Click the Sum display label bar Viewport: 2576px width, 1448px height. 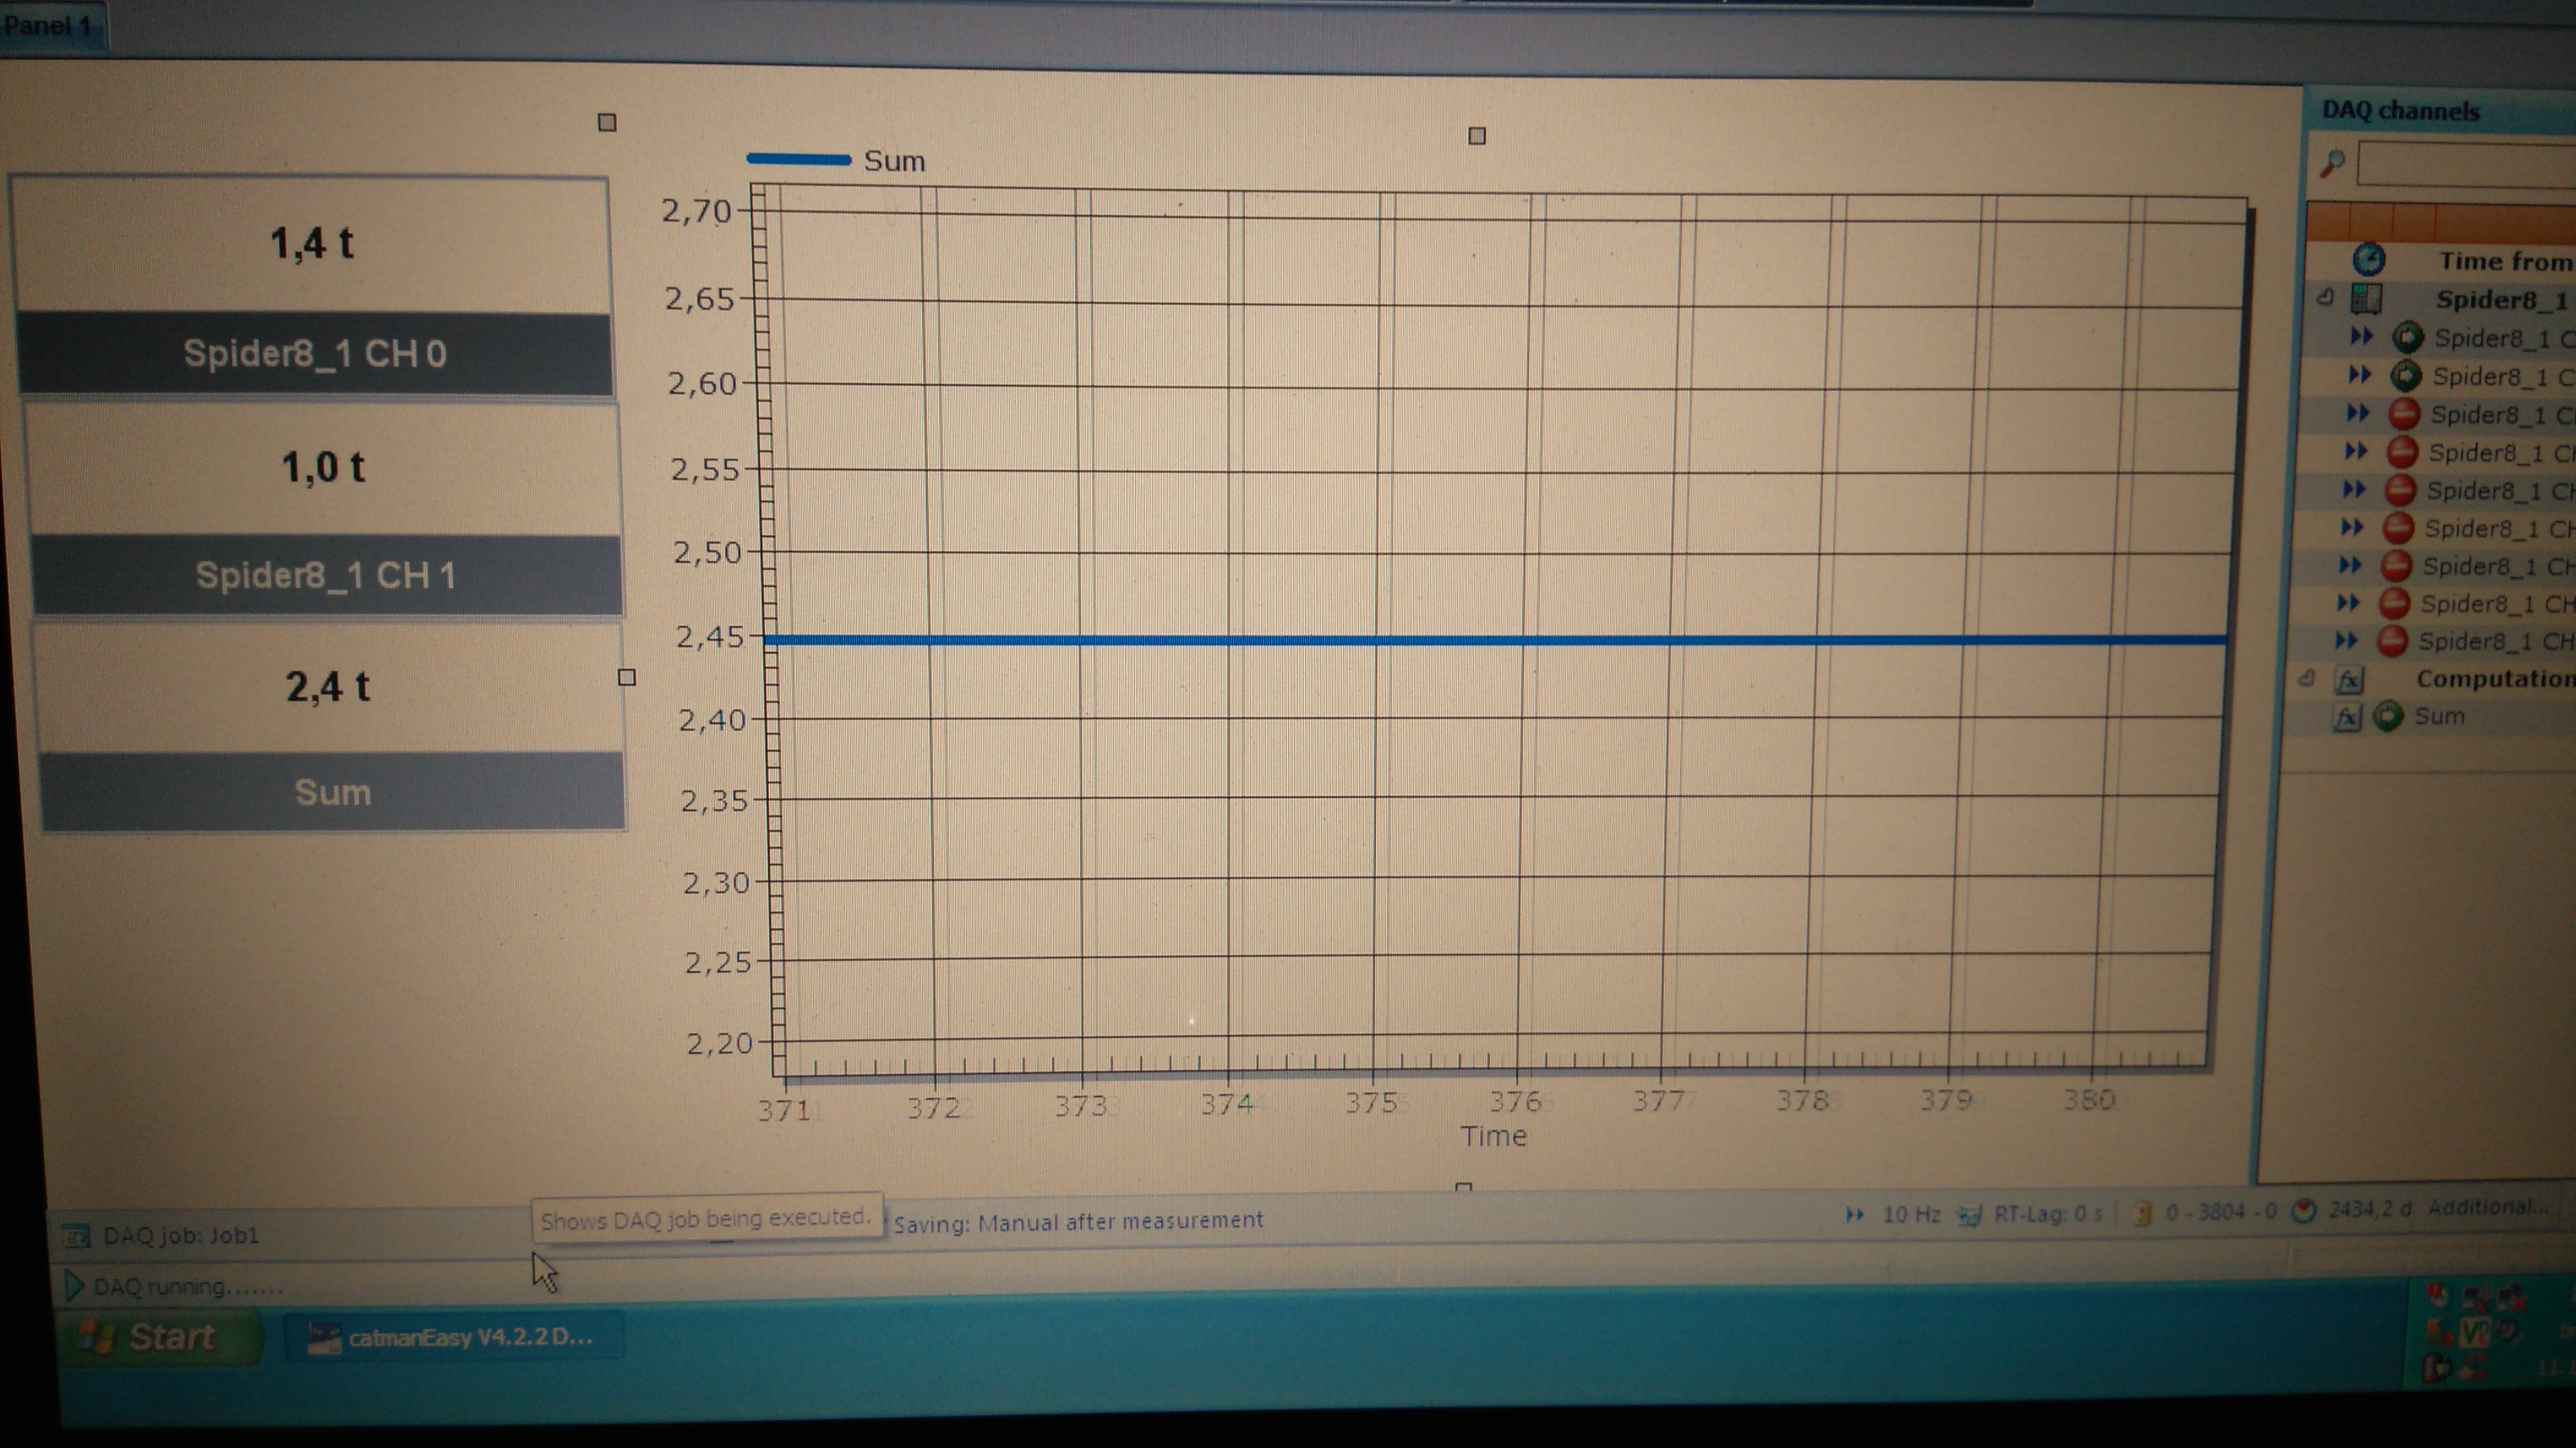tap(333, 793)
